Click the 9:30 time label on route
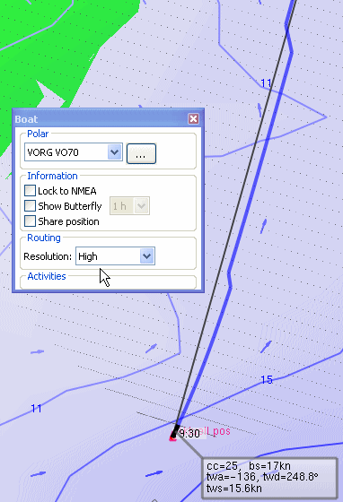 click(x=189, y=434)
